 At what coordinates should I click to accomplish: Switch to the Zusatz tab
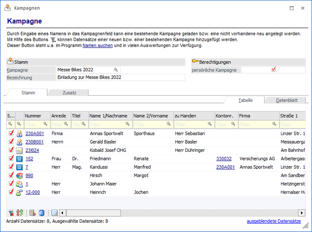coord(69,92)
